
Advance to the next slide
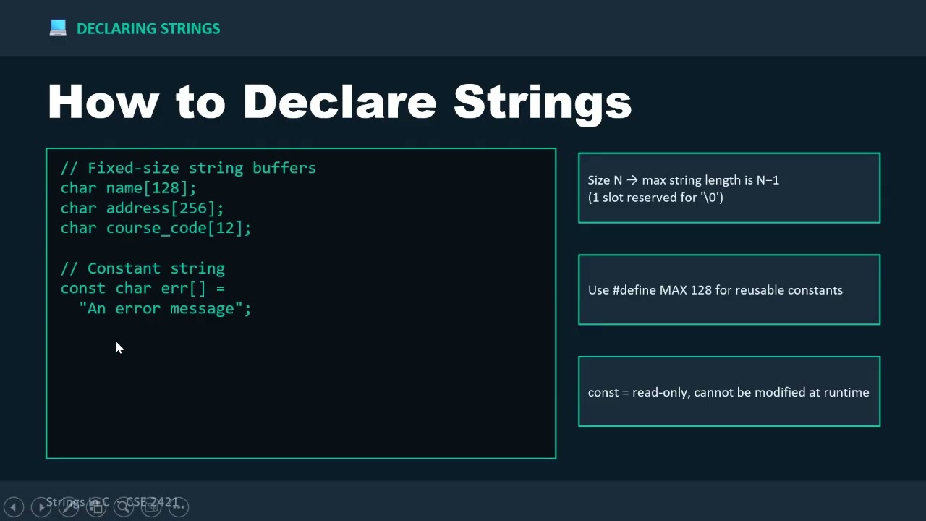click(41, 507)
